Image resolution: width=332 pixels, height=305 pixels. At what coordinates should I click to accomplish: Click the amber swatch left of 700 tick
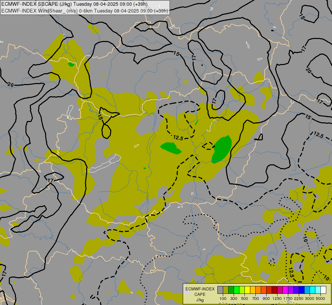pos(253,290)
